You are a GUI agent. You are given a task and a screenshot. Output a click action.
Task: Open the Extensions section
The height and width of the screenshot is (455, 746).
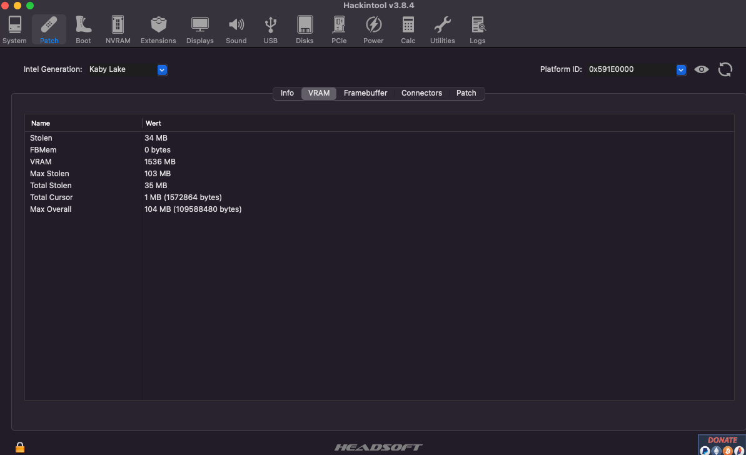(158, 30)
